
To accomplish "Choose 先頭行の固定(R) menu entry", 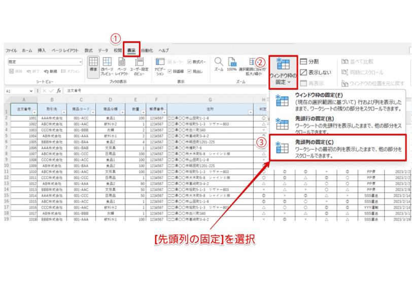I will tap(338, 125).
